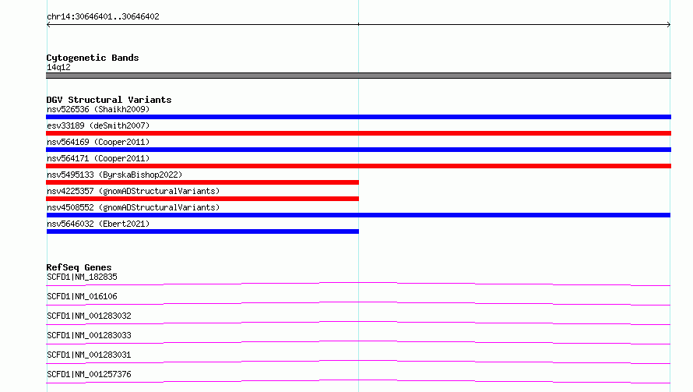The image size is (693, 392).
Task: Click the center tick on the coordinate ruler
Action: pyautogui.click(x=358, y=24)
